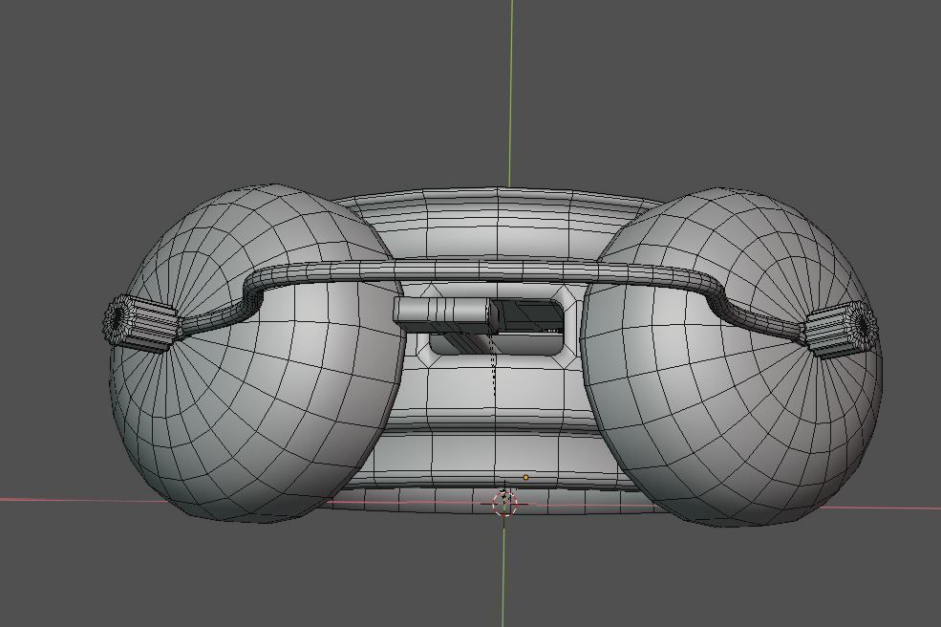The width and height of the screenshot is (941, 627).
Task: Click the right ribbed knob cap
Action: [840, 331]
